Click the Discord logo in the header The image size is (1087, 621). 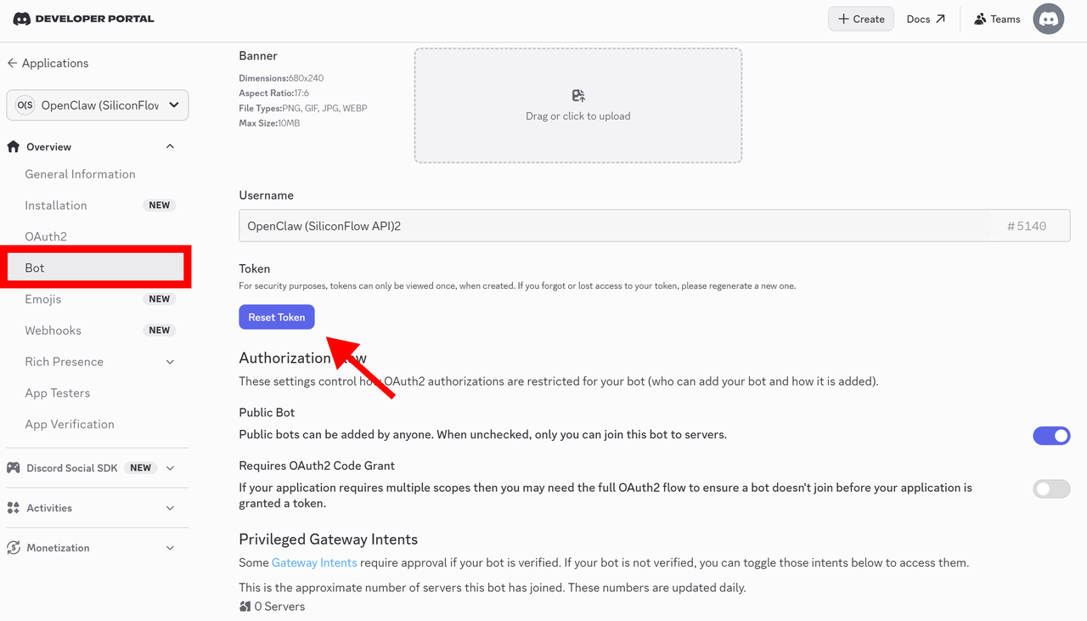tap(22, 19)
